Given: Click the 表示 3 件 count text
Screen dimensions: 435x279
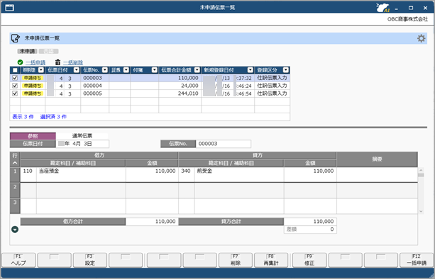Looking at the screenshot, I should click(x=23, y=117).
